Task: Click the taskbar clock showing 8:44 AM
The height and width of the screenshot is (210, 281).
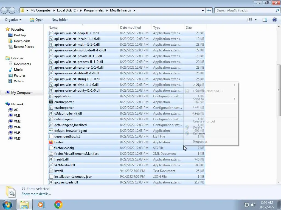Action: (x=267, y=205)
